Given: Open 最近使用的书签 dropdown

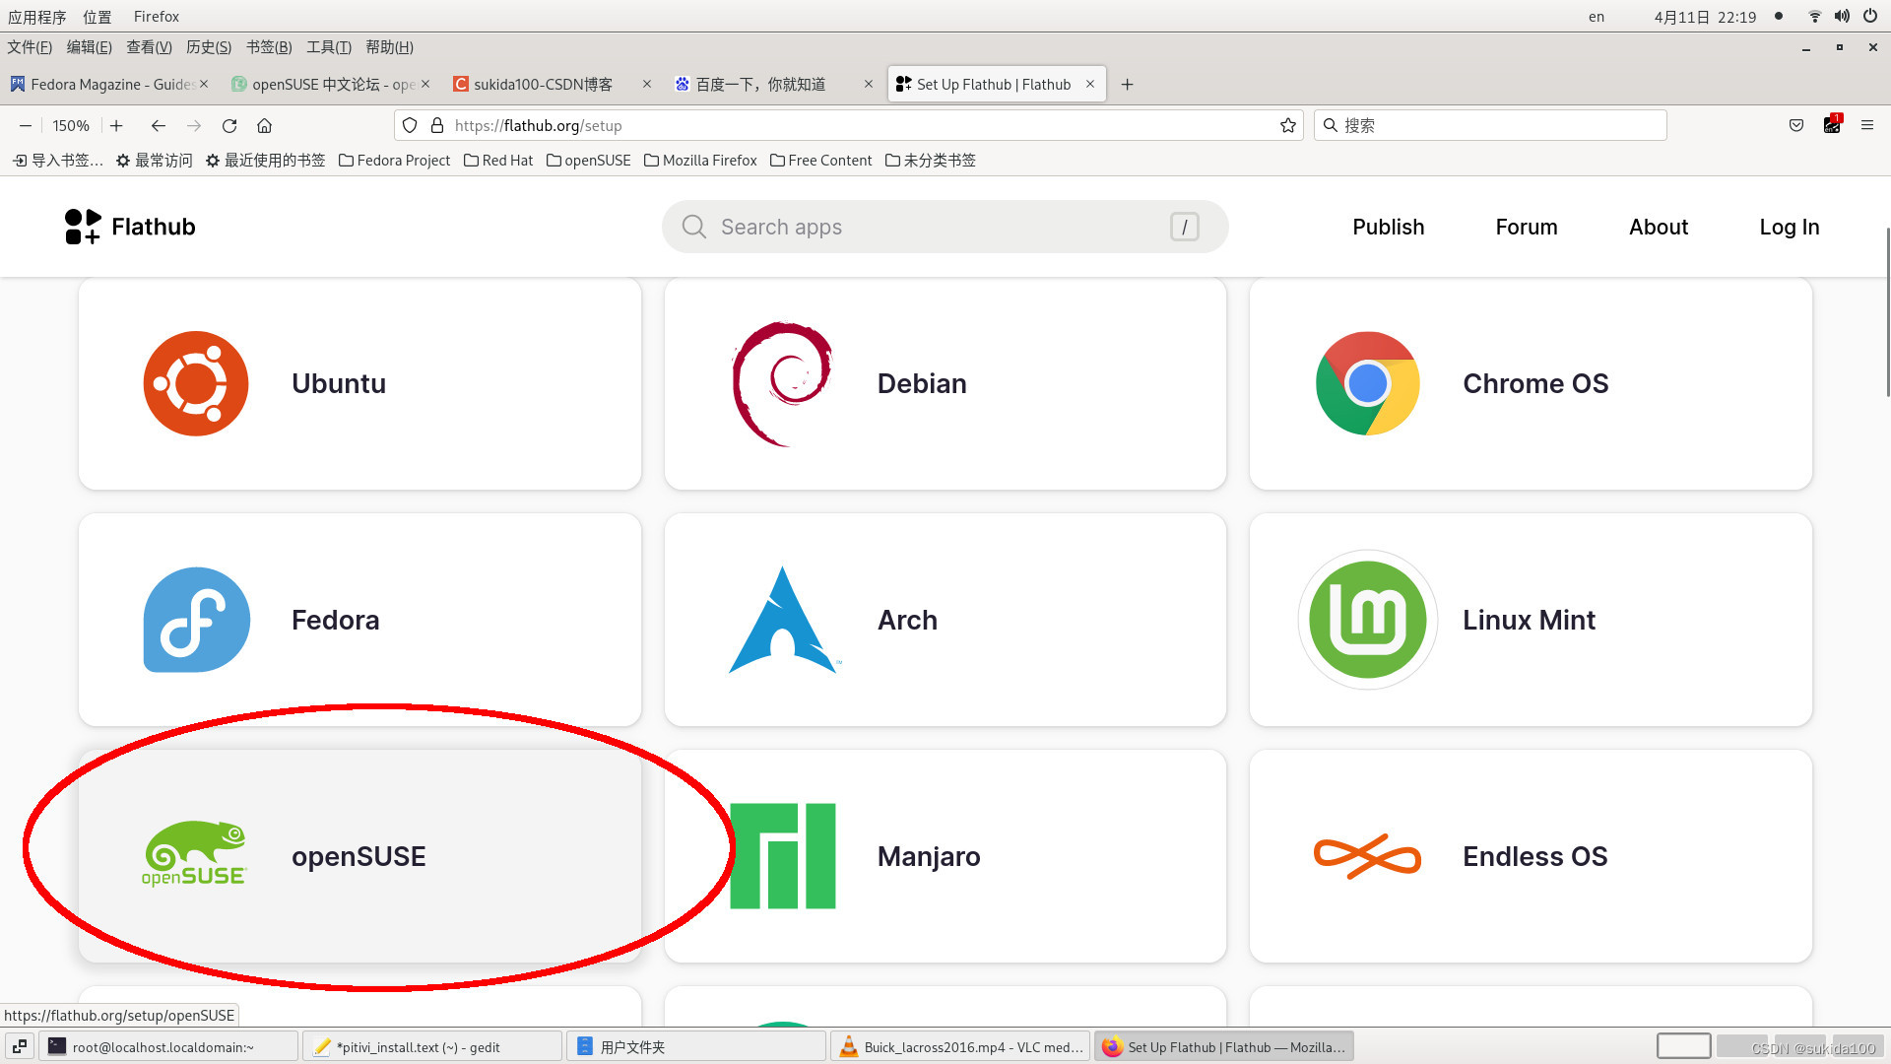Looking at the screenshot, I should coord(265,160).
